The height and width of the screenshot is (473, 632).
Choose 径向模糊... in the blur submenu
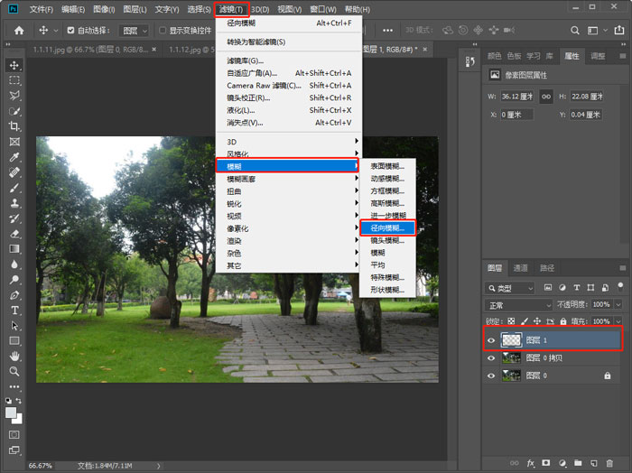tap(387, 228)
